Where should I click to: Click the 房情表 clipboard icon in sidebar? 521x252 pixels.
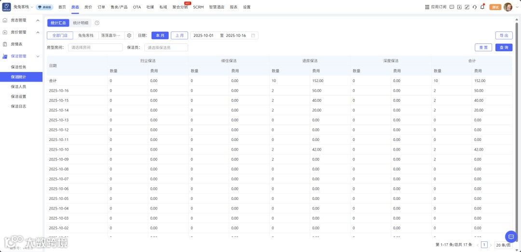click(x=5, y=44)
